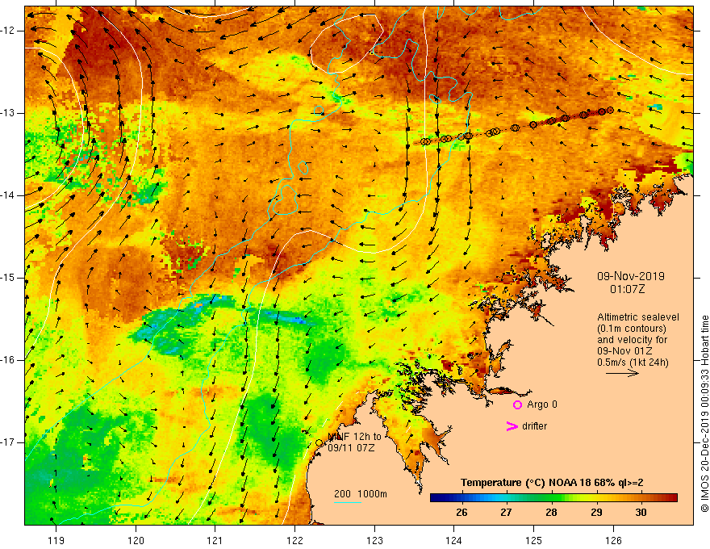Click the -15 latitude axis label
This screenshot has height=549, width=710.
(8, 278)
